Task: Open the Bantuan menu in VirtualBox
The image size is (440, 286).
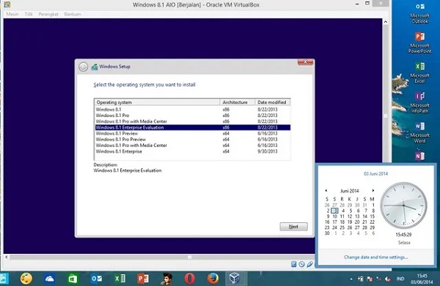Action: [x=73, y=14]
